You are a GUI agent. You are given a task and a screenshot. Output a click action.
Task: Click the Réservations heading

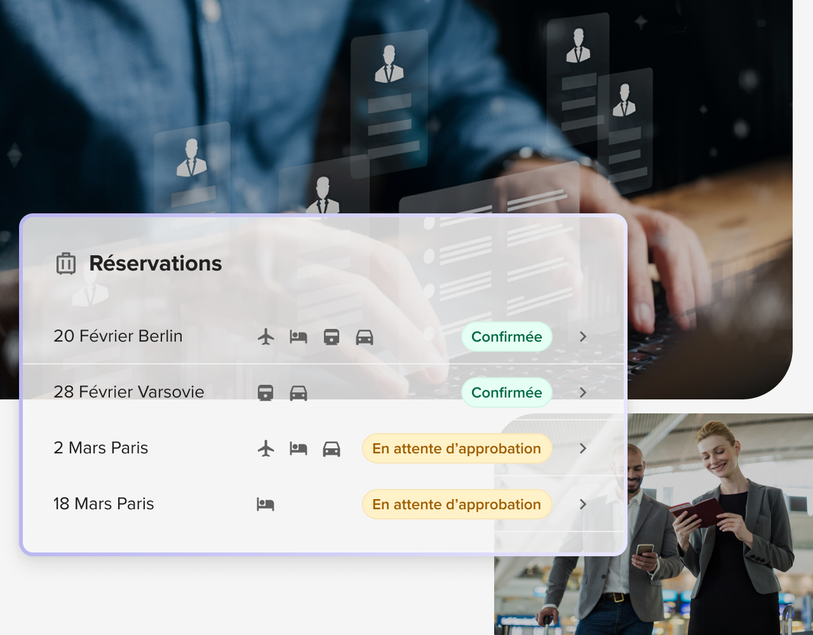[x=156, y=263]
